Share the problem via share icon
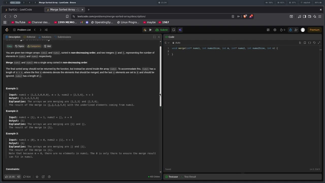Screen dimensions: 325x183 [43, 177]
